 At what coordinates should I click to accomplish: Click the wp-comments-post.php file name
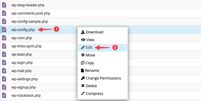[31, 14]
